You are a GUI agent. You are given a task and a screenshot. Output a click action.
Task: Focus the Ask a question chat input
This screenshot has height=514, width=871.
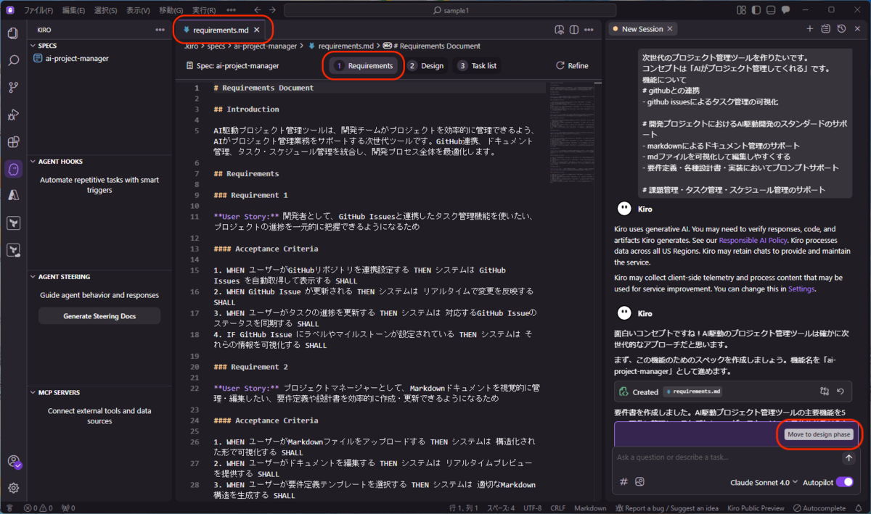726,457
